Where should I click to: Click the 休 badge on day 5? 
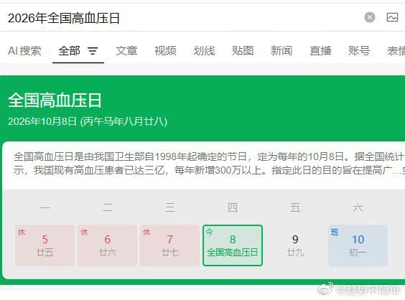pyautogui.click(x=22, y=232)
